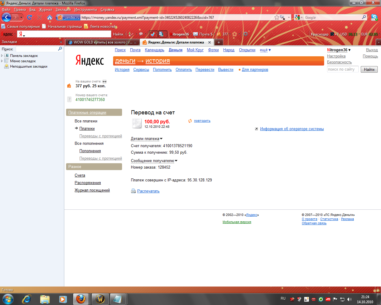Viewport: 381px width, 305px height.
Task: Click the USD 30,13 exchange rate
Action: tap(349, 34)
